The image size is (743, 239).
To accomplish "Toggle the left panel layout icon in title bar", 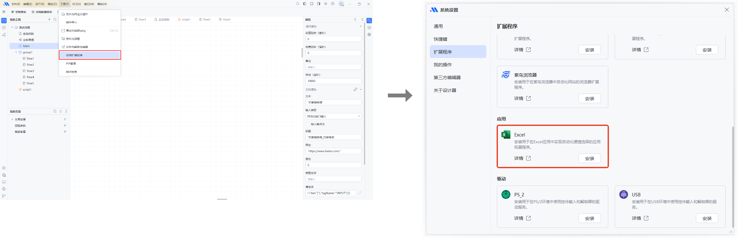I will [x=305, y=4].
